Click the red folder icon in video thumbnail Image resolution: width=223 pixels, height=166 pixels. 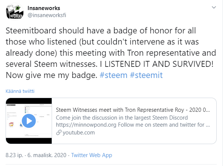coord(11,124)
